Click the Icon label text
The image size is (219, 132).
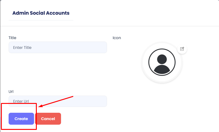(x=117, y=38)
